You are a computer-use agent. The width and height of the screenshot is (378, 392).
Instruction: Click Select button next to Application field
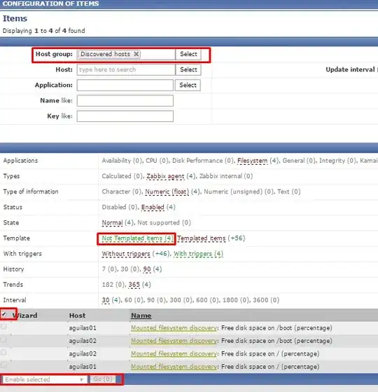tap(188, 85)
